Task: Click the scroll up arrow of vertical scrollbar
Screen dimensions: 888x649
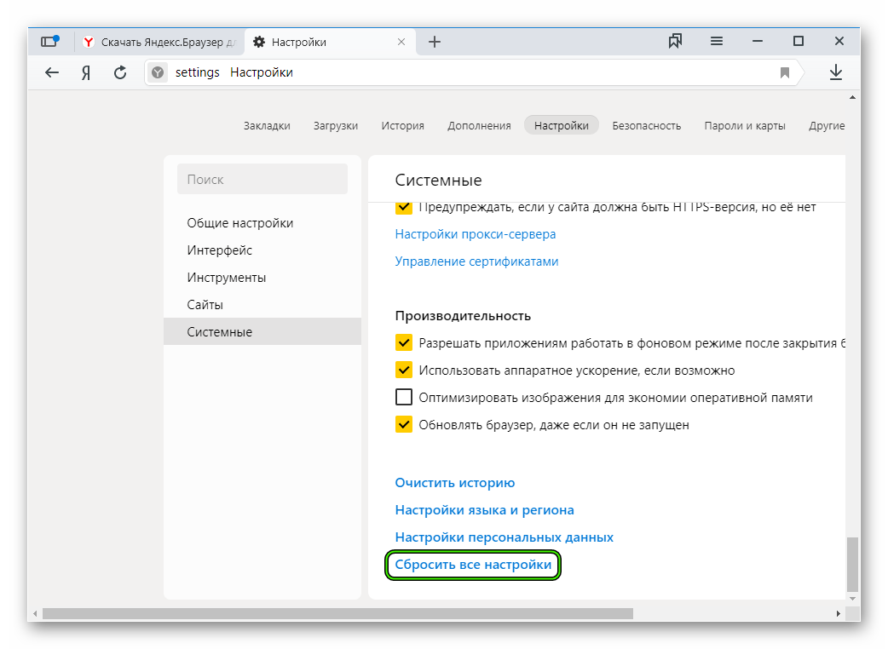Action: coord(852,98)
